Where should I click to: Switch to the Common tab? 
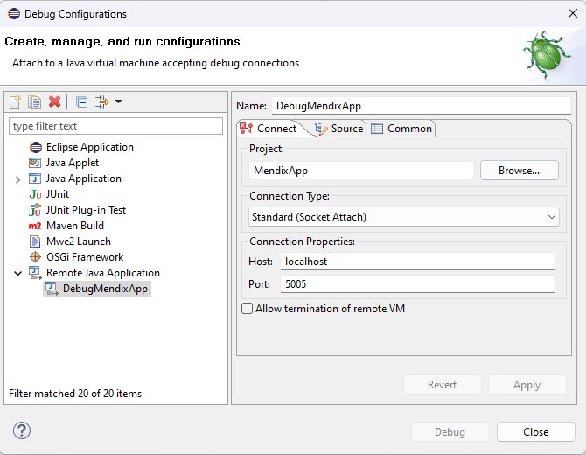[x=401, y=129]
